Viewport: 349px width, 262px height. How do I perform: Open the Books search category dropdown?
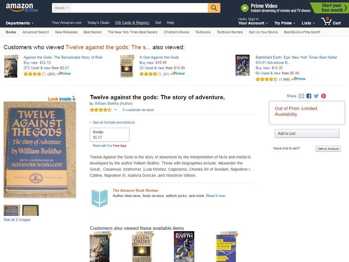tap(61, 8)
